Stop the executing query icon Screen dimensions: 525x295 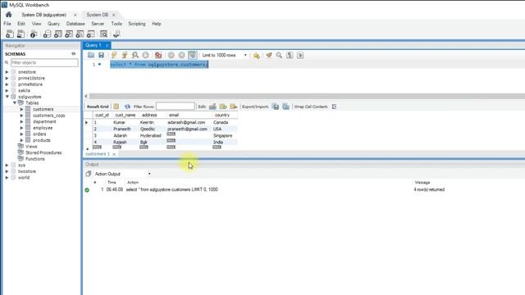click(145, 55)
